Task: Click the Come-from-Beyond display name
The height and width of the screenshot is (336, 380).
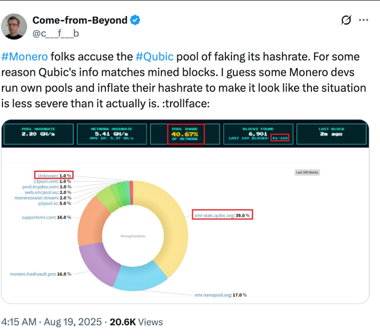Action: (80, 20)
